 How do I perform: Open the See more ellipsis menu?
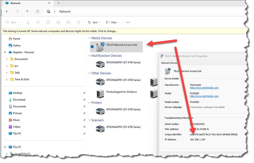pos(128,22)
